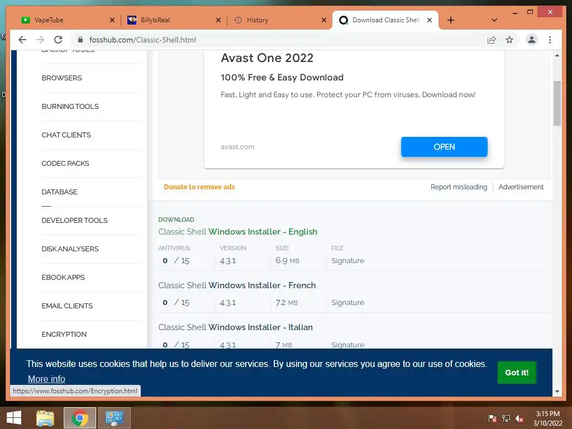This screenshot has width=572, height=429.
Task: Open the CHAT CLIENTS category
Action: tap(66, 135)
